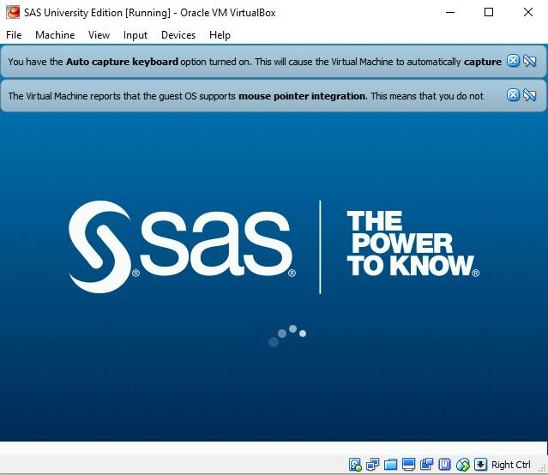Dismiss the mouse pointer integration notification
Viewport: 548px width, 475px height.
tap(513, 94)
